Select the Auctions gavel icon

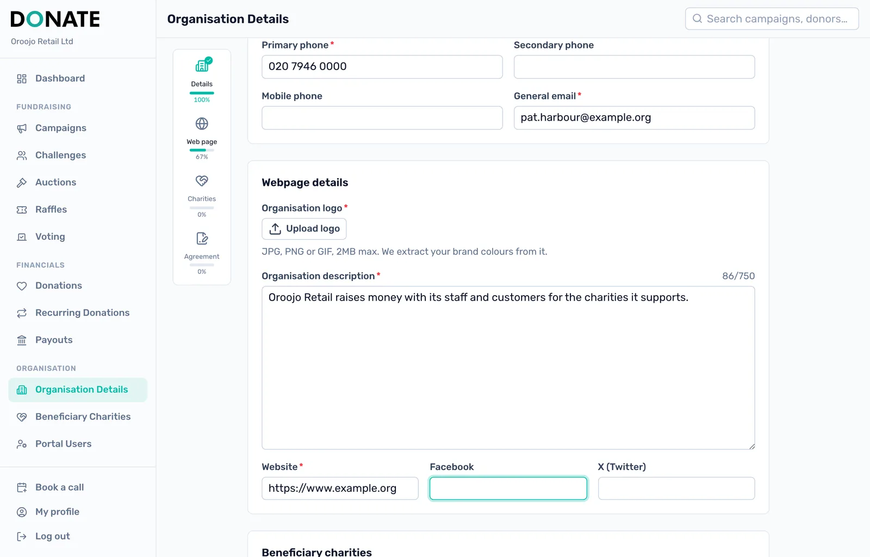pos(22,183)
